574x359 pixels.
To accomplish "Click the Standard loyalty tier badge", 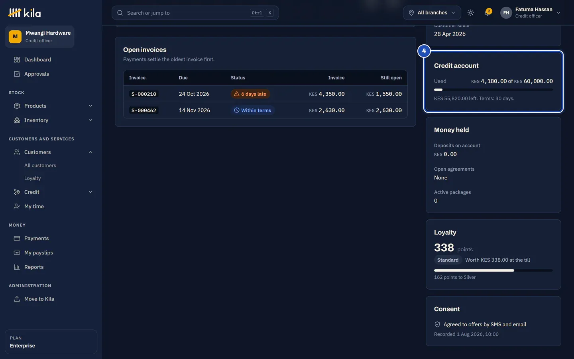I will pyautogui.click(x=448, y=260).
